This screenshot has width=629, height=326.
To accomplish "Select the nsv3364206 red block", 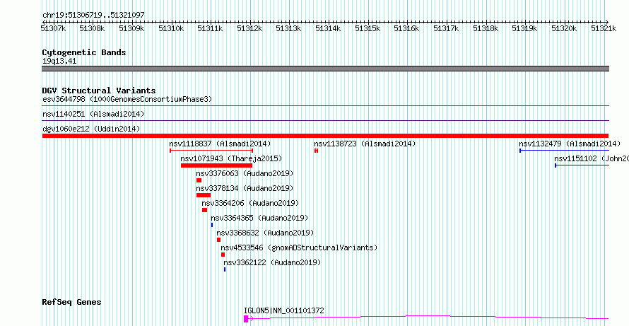I will [204, 210].
